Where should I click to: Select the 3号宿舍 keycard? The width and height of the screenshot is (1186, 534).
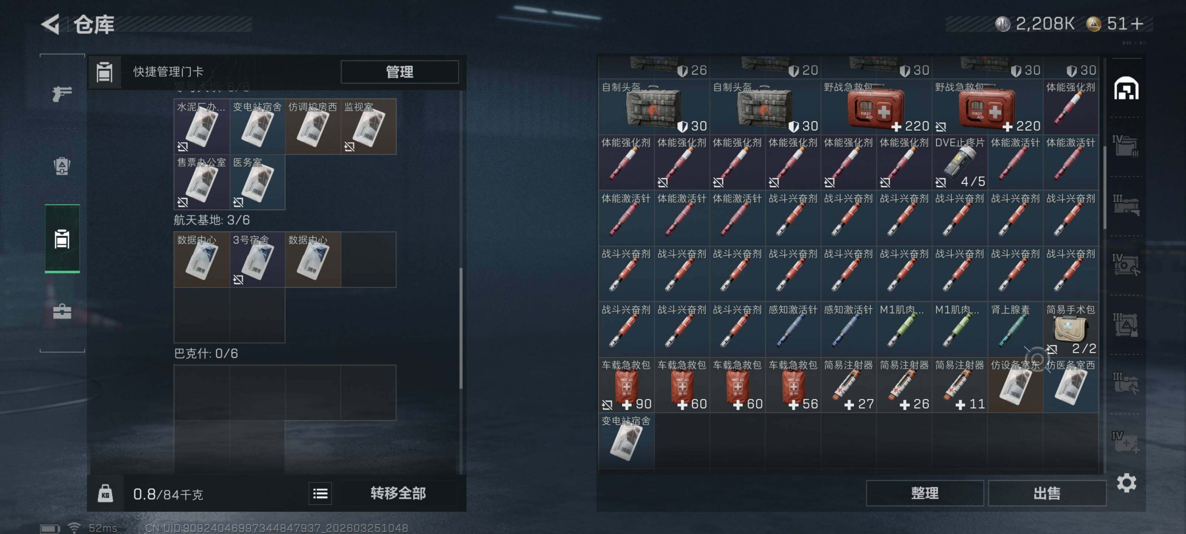pyautogui.click(x=257, y=259)
